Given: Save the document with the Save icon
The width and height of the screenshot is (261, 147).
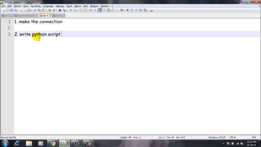Looking at the screenshot, I should (11, 10).
